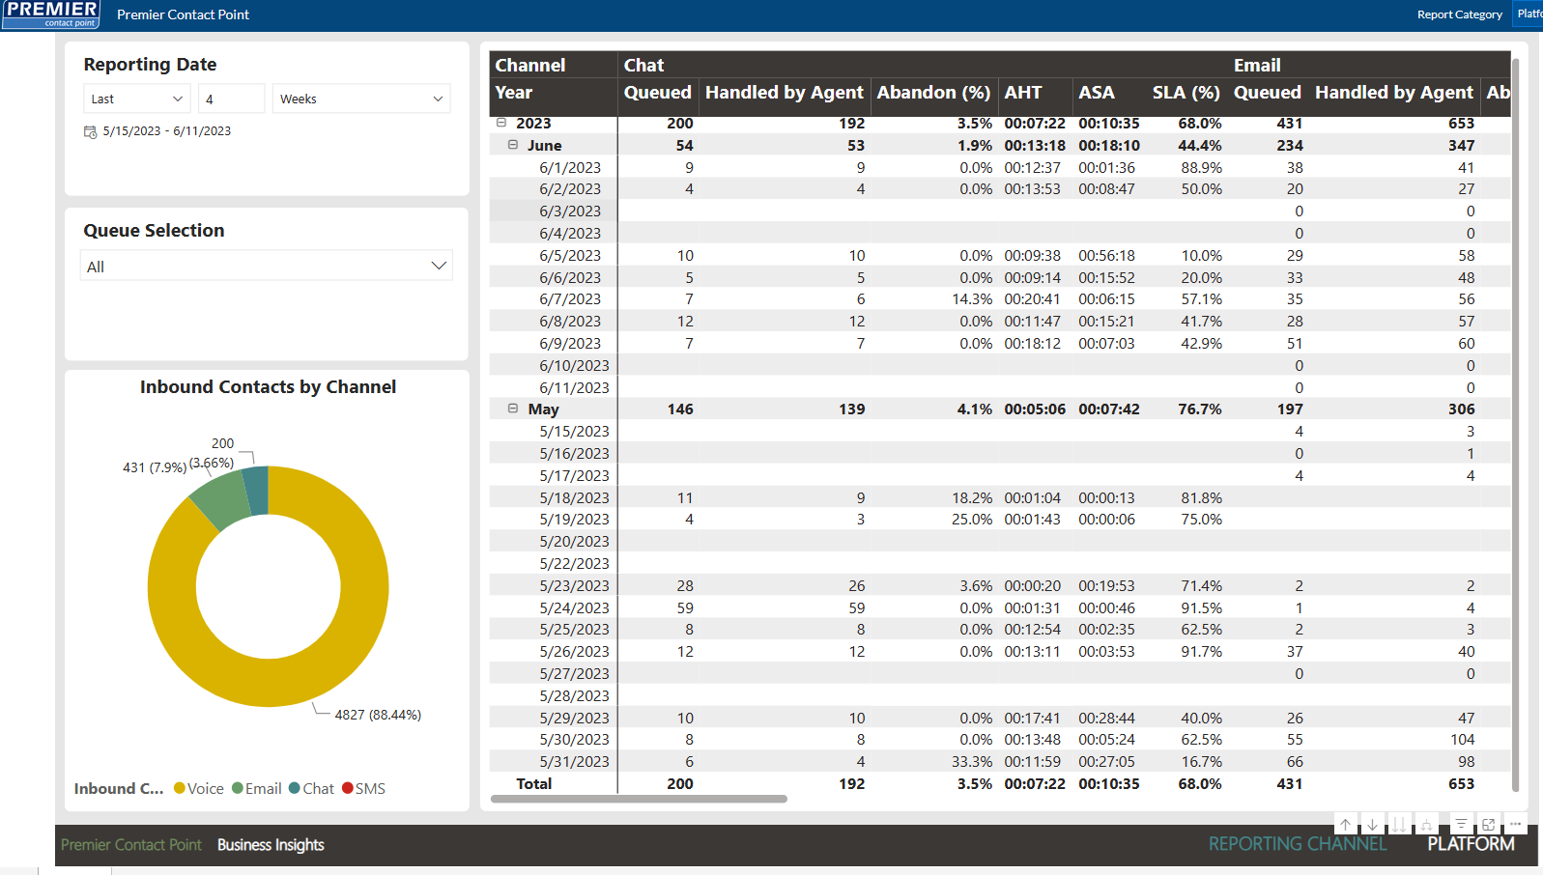Sort by SLA (%) column header
The image size is (1543, 875).
pos(1186,93)
